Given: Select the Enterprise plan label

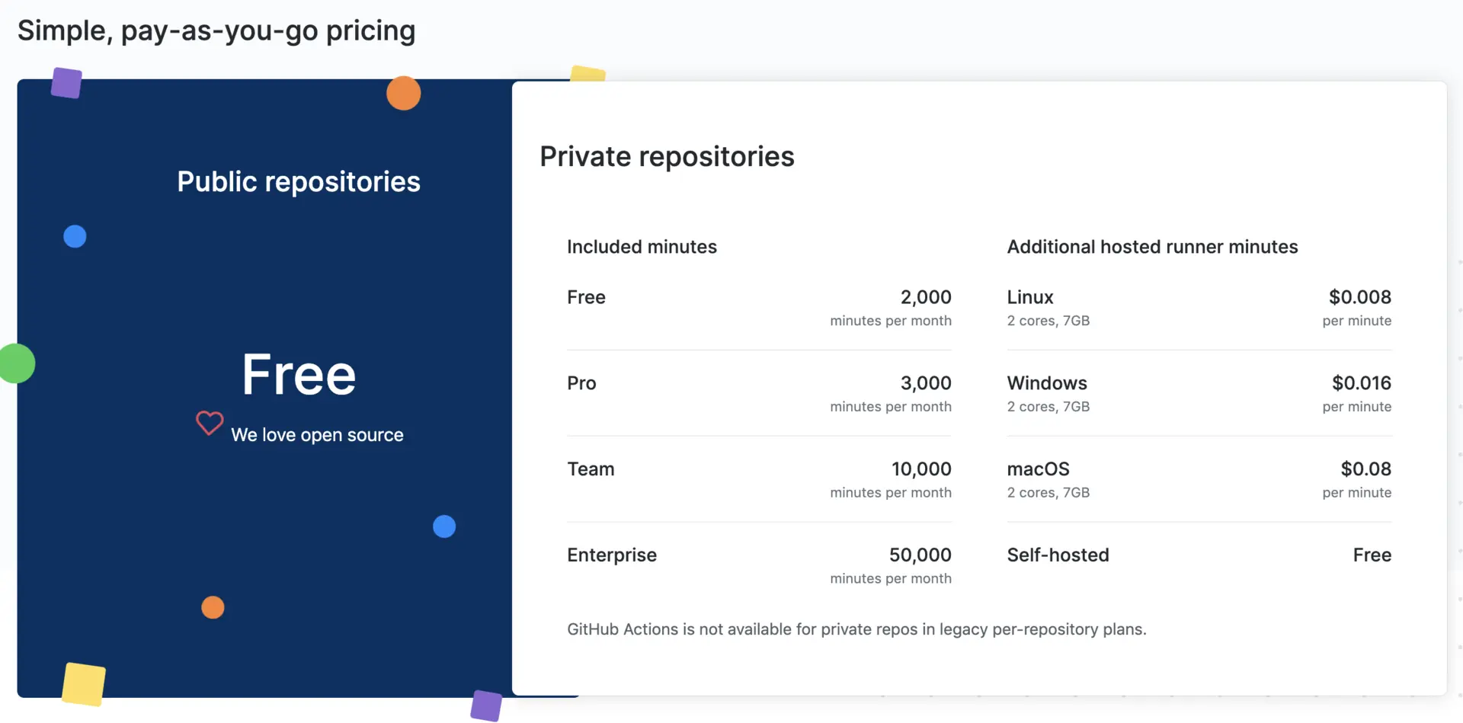Looking at the screenshot, I should pyautogui.click(x=612, y=555).
